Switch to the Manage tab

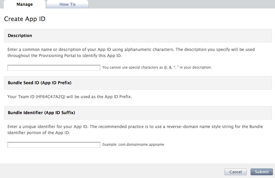pyautogui.click(x=24, y=4)
